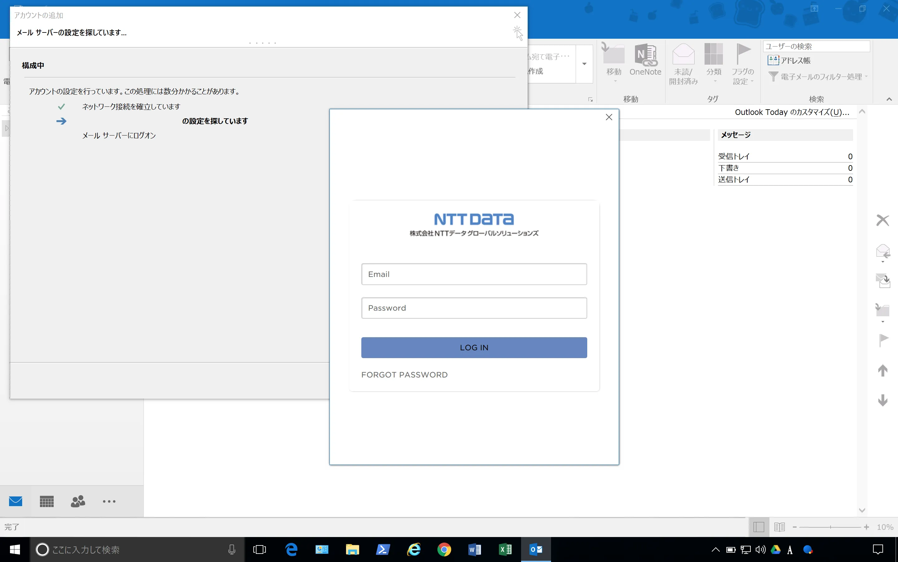Switch to Mail view icon
The height and width of the screenshot is (562, 898).
pos(16,501)
